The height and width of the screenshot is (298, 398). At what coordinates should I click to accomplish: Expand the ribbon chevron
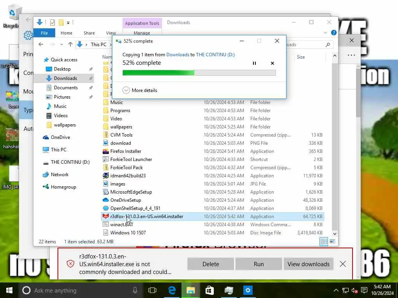[325, 33]
